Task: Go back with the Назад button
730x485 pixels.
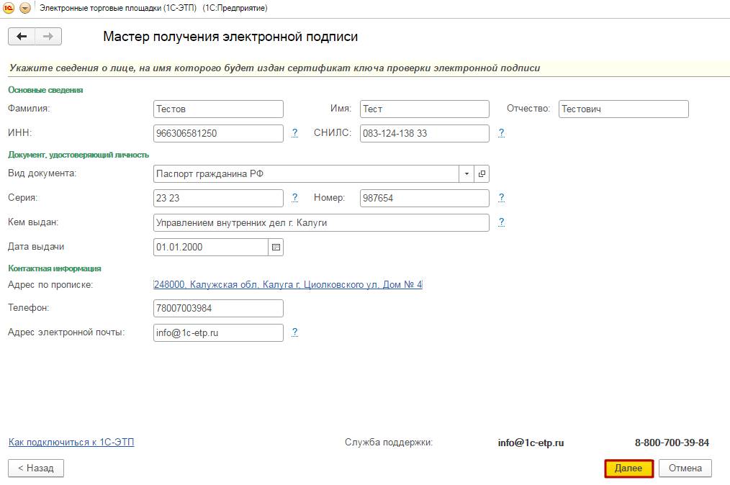Action: [36, 468]
